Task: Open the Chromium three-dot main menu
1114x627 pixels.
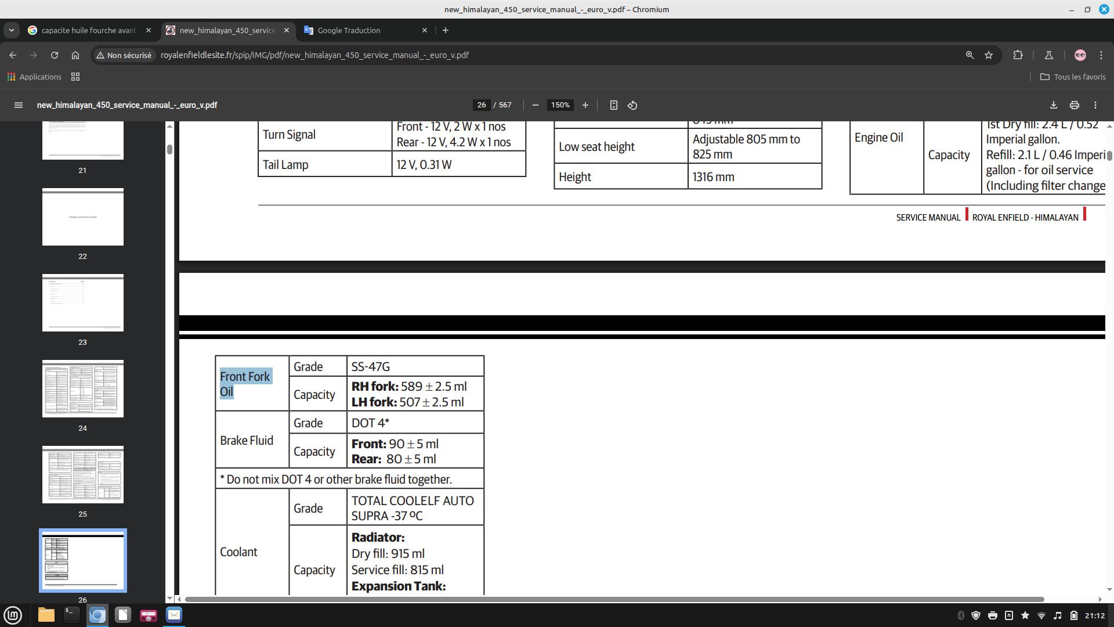Action: click(1101, 55)
